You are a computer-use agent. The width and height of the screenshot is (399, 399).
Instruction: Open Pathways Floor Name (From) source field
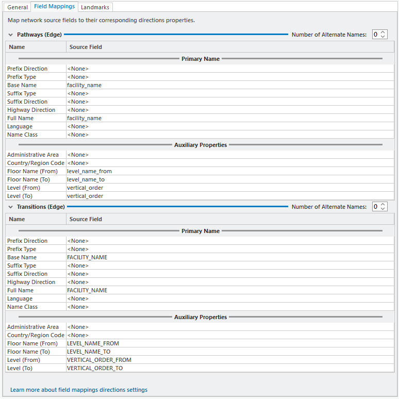pyautogui.click(x=229, y=171)
